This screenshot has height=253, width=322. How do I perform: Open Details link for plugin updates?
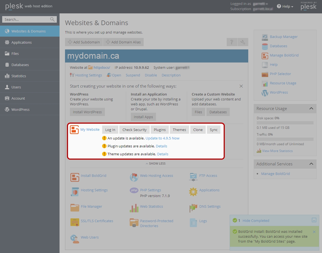coord(161,146)
